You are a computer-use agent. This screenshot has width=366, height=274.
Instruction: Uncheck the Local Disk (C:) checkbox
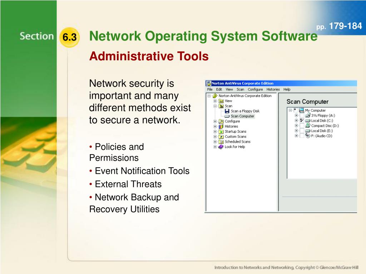click(x=302, y=121)
